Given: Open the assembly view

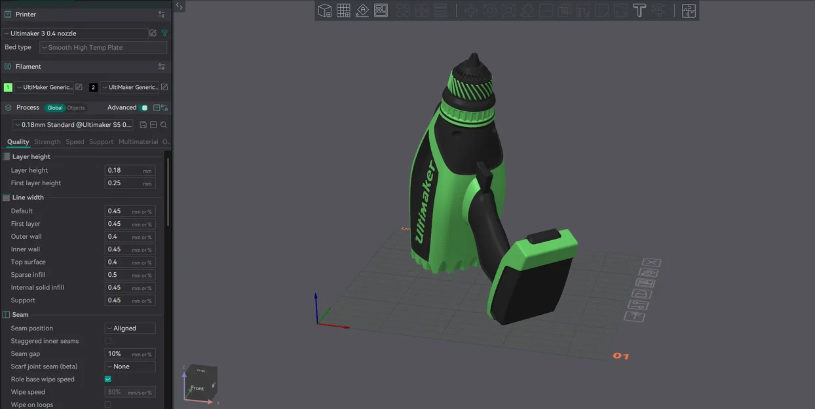Looking at the screenshot, I should point(689,10).
